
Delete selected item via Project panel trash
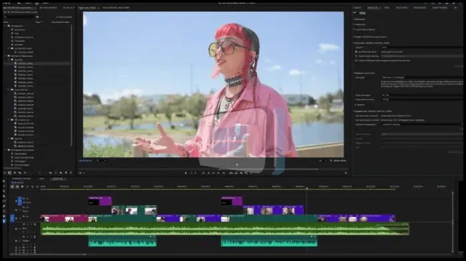point(71,172)
